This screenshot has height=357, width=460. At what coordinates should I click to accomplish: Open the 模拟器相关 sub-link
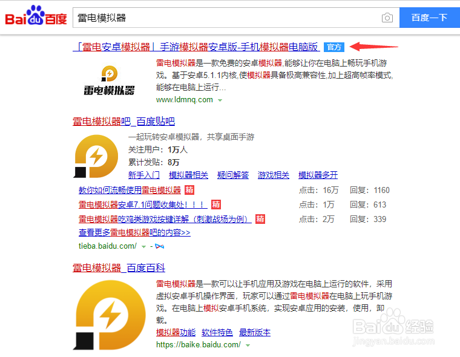tap(189, 175)
